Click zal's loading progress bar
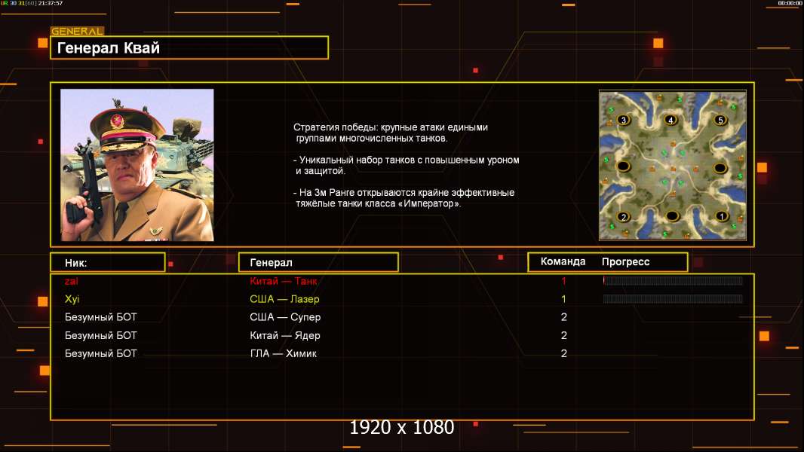Image resolution: width=804 pixels, height=452 pixels. (x=673, y=280)
